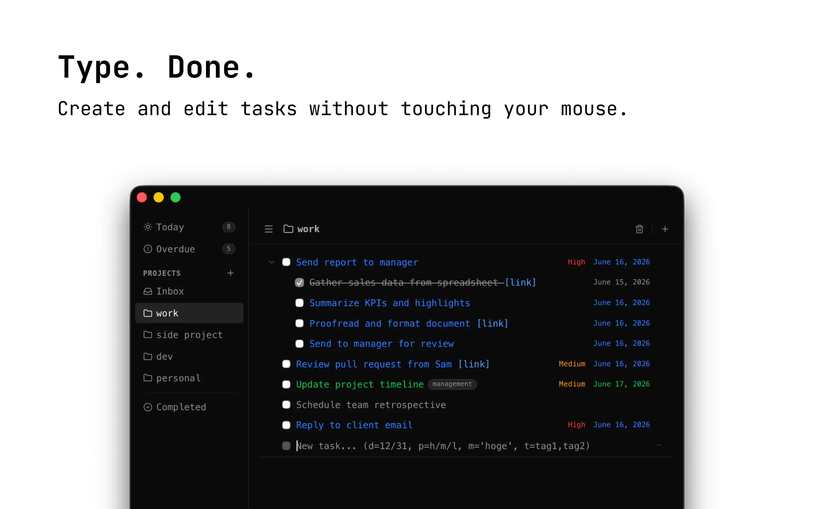Open [link] in Gather sales data task
The image size is (814, 509).
(520, 282)
